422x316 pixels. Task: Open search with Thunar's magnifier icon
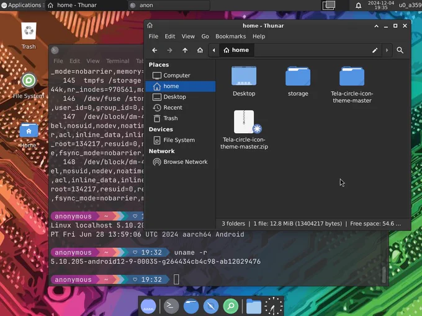(400, 50)
